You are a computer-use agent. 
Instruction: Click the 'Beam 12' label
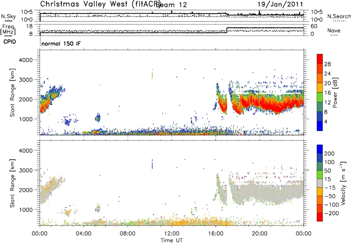coord(171,5)
